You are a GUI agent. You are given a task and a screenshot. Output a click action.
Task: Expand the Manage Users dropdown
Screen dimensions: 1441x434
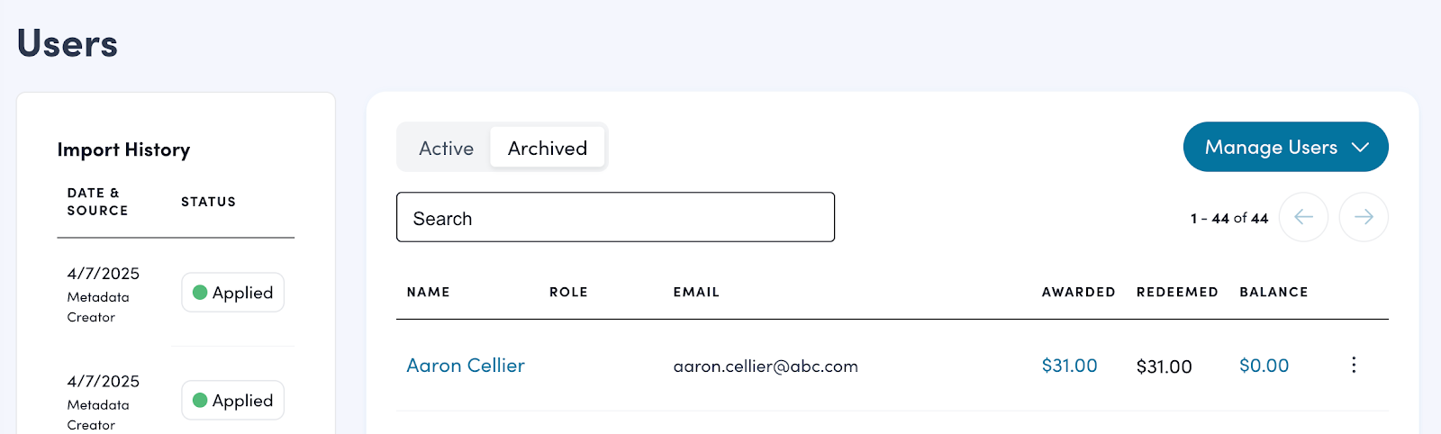pos(1285,147)
